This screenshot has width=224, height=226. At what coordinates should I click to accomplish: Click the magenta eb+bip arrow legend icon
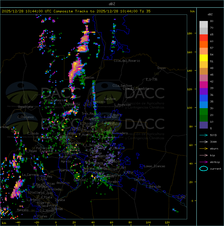coord(204,162)
